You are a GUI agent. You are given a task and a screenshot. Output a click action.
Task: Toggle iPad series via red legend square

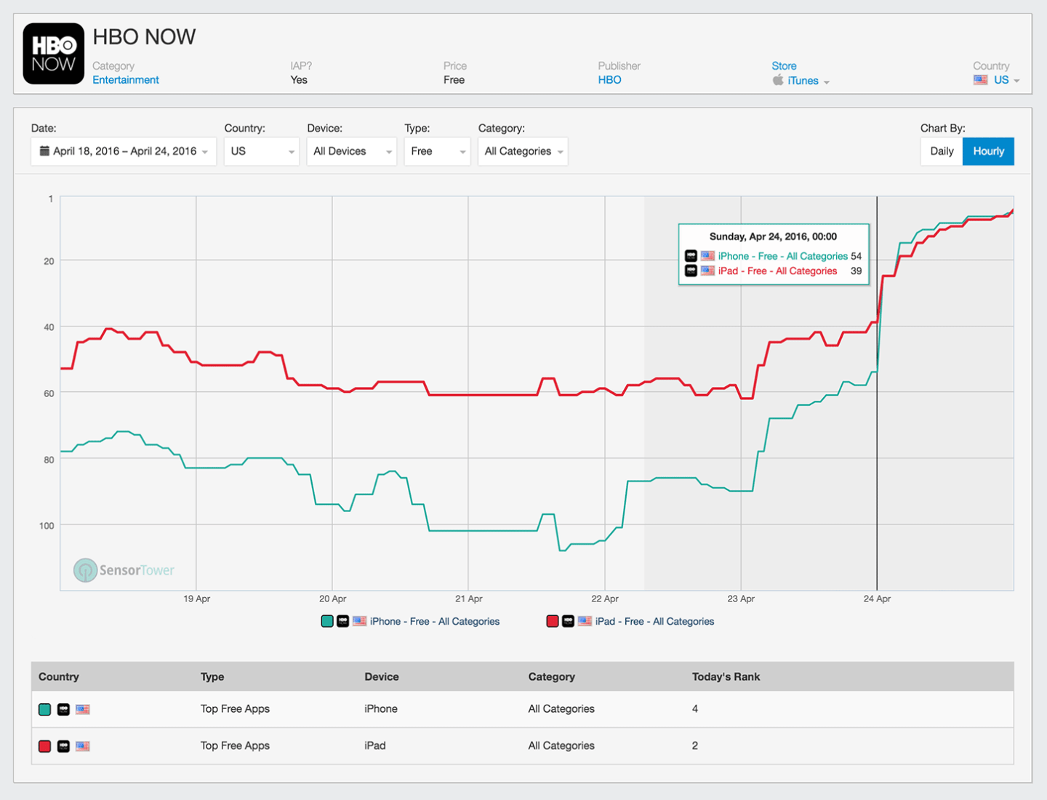553,621
